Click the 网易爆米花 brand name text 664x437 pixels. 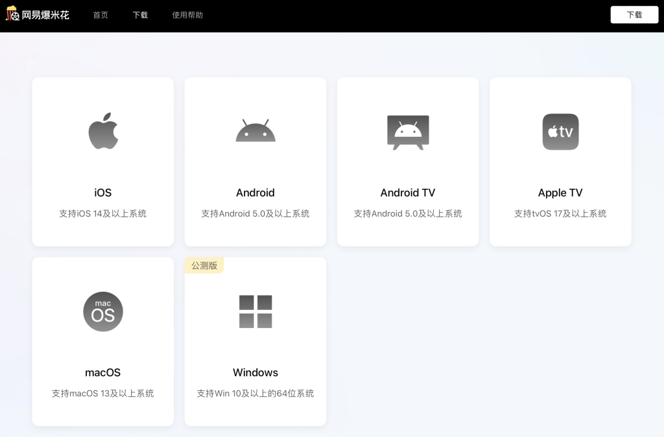[x=45, y=15]
